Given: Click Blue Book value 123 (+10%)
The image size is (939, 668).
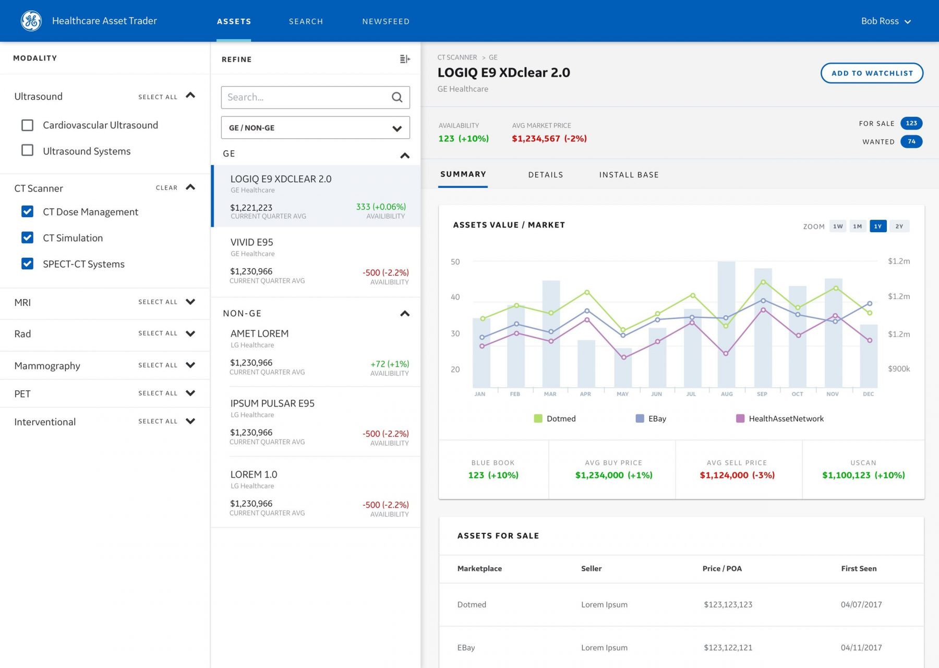Looking at the screenshot, I should click(493, 475).
